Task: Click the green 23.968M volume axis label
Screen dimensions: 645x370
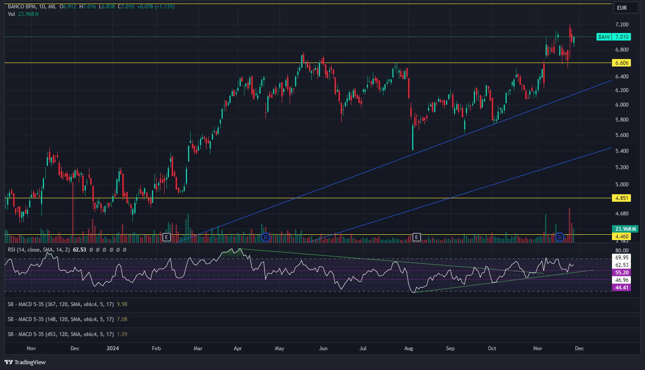Action: pos(625,229)
